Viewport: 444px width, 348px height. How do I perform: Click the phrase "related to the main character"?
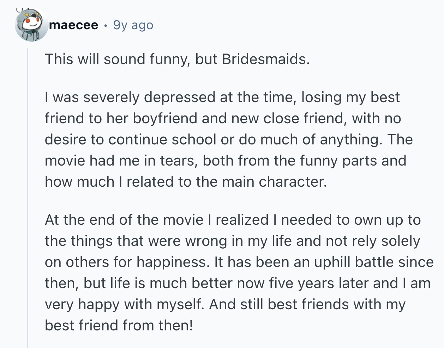click(226, 182)
